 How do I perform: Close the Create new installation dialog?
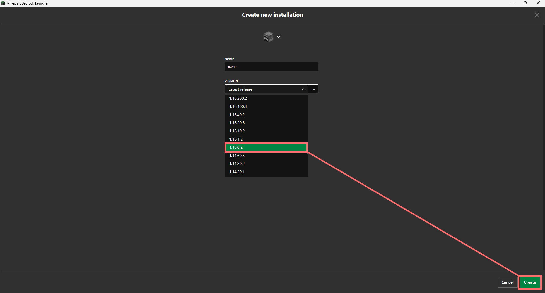(536, 15)
